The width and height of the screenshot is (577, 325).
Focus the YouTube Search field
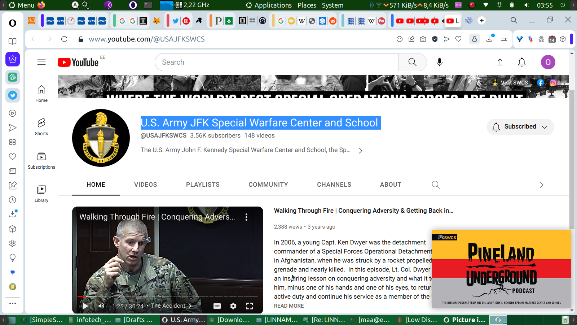click(x=277, y=62)
